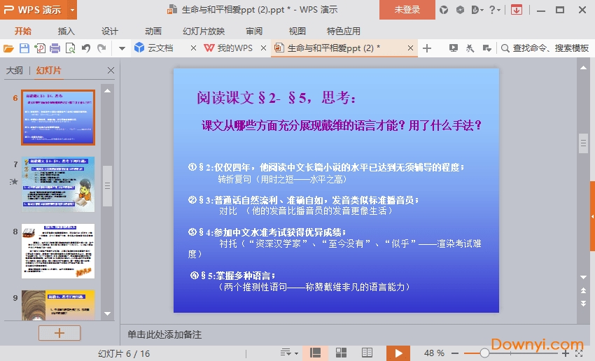The width and height of the screenshot is (595, 361).
Task: Click the 单击此处添加备注 notes area
Action: [164, 334]
